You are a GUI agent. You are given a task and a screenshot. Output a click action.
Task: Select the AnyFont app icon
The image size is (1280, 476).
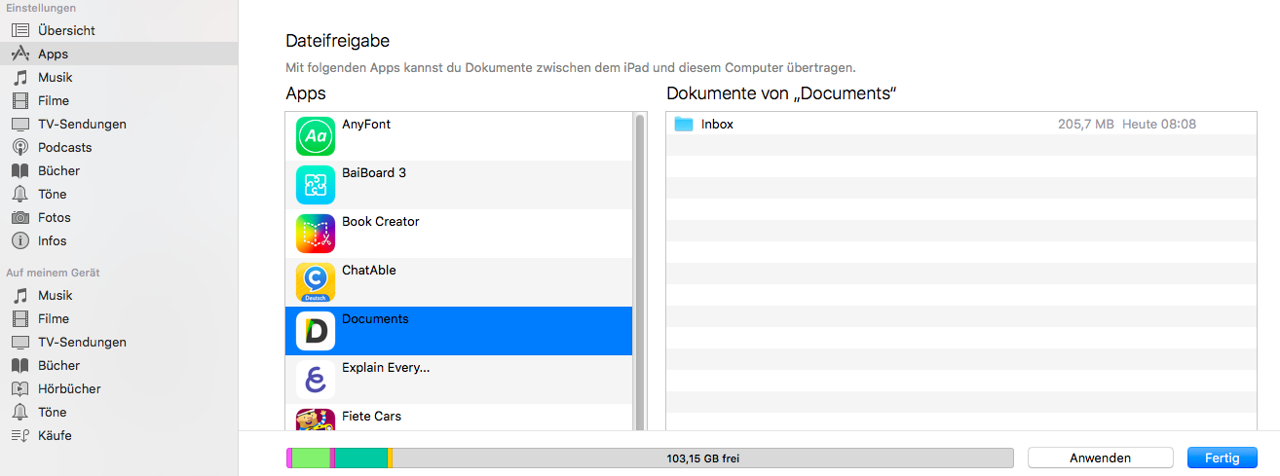click(315, 136)
